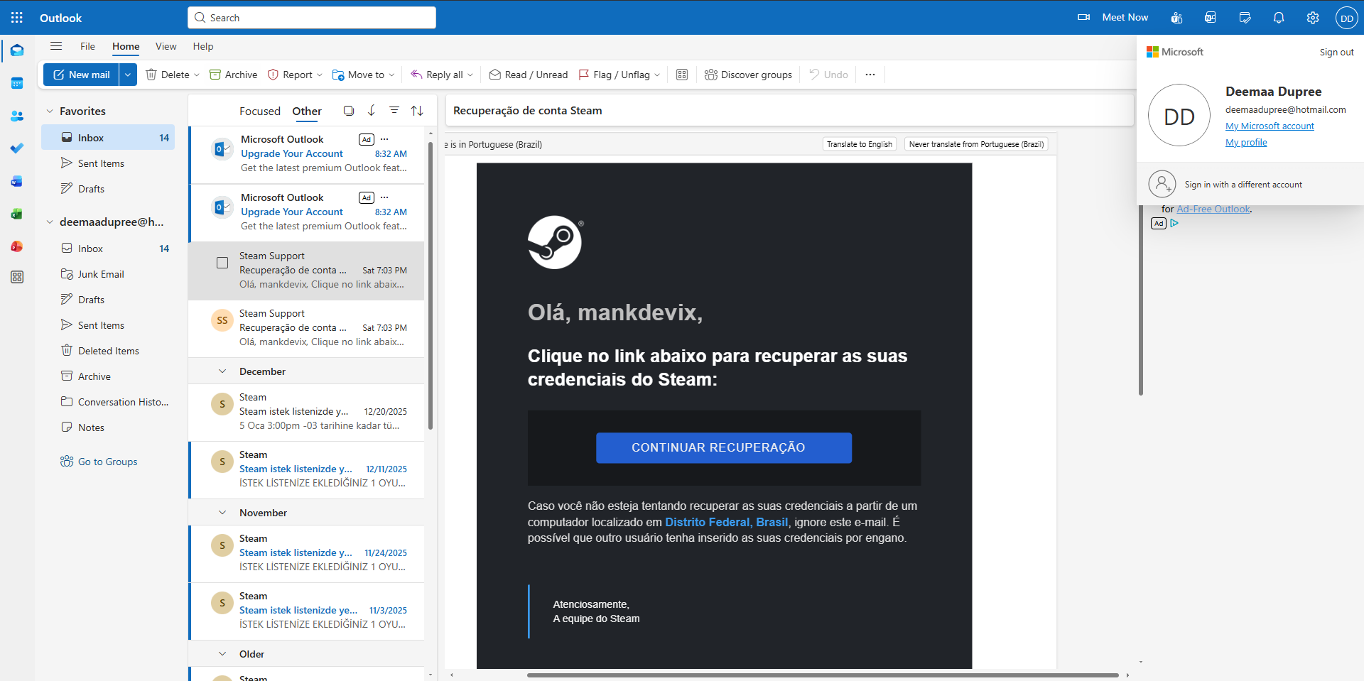Click Never translate from Portuguese (Brazil)
Viewport: 1364px width, 681px height.
pyautogui.click(x=976, y=144)
